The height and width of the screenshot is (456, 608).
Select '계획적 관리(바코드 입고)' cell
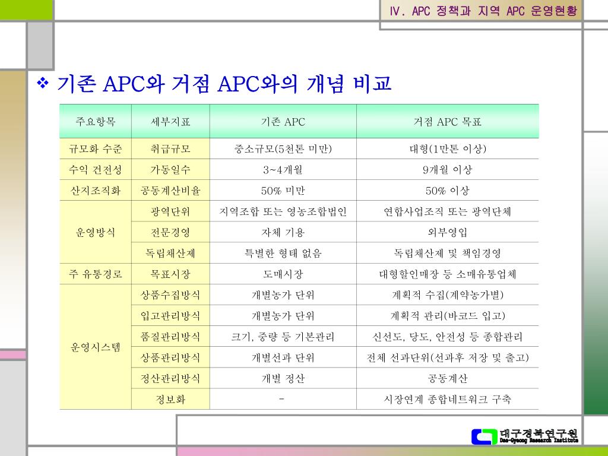[448, 316]
